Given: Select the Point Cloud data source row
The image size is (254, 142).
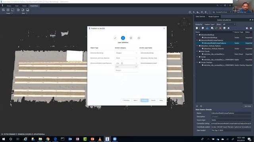Looking at the screenshot, I should tap(224, 54).
